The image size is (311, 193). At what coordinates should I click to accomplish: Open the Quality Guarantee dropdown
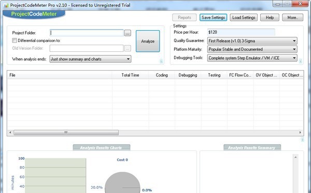pyautogui.click(x=252, y=41)
